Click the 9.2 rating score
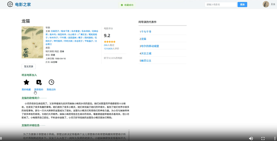This screenshot has width=277, height=141. [107, 36]
